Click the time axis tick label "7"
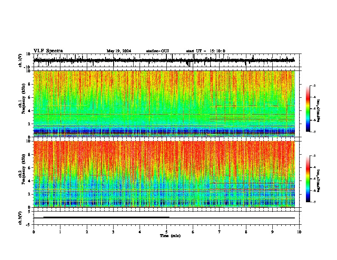Screen dimensions: 337x260 coord(220,232)
